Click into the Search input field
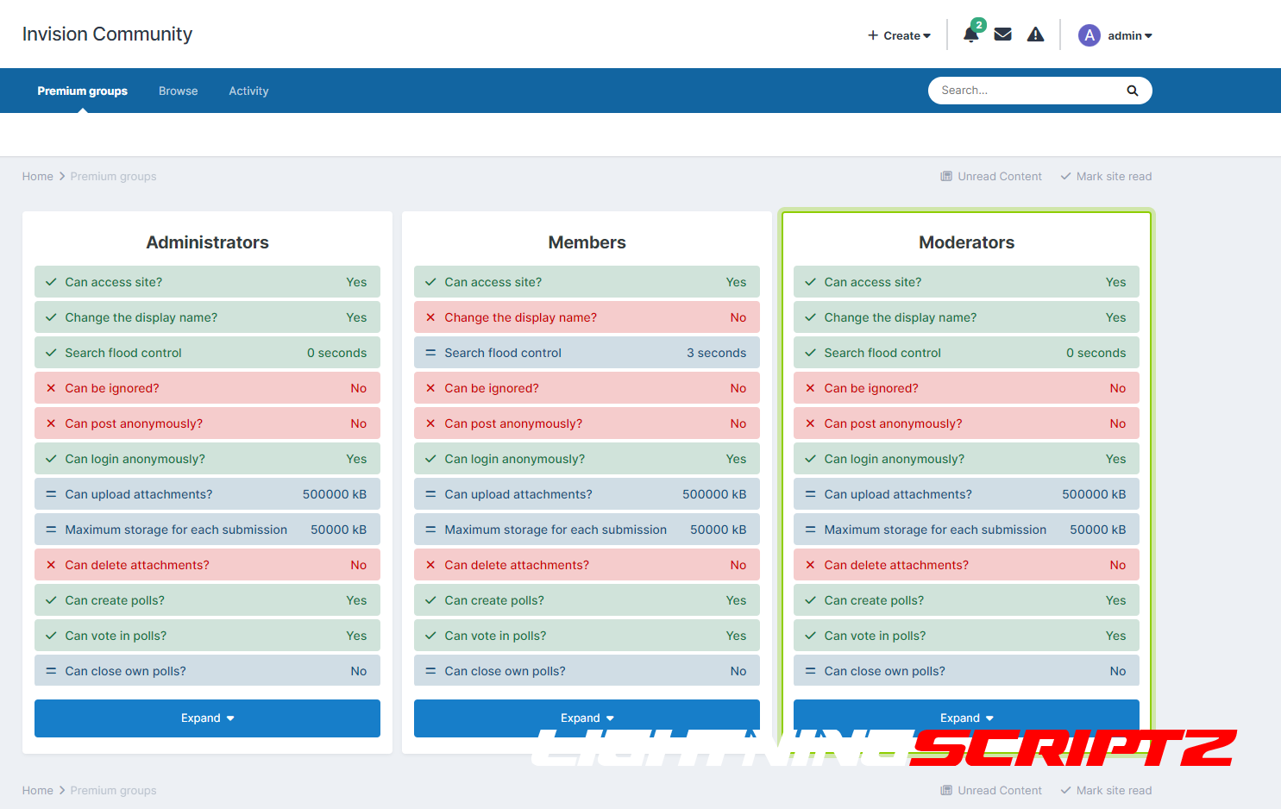 point(1027,91)
